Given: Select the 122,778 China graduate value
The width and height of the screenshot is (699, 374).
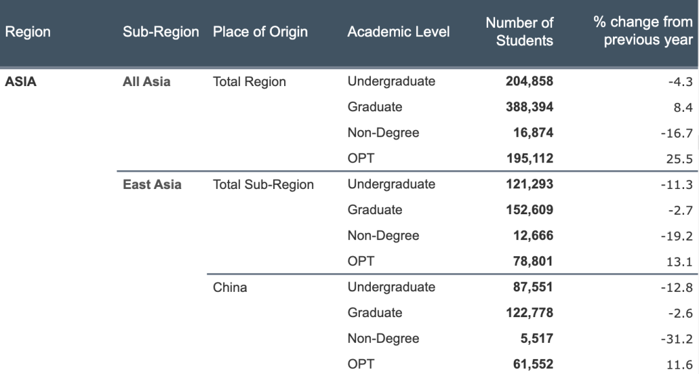Looking at the screenshot, I should click(x=529, y=313).
